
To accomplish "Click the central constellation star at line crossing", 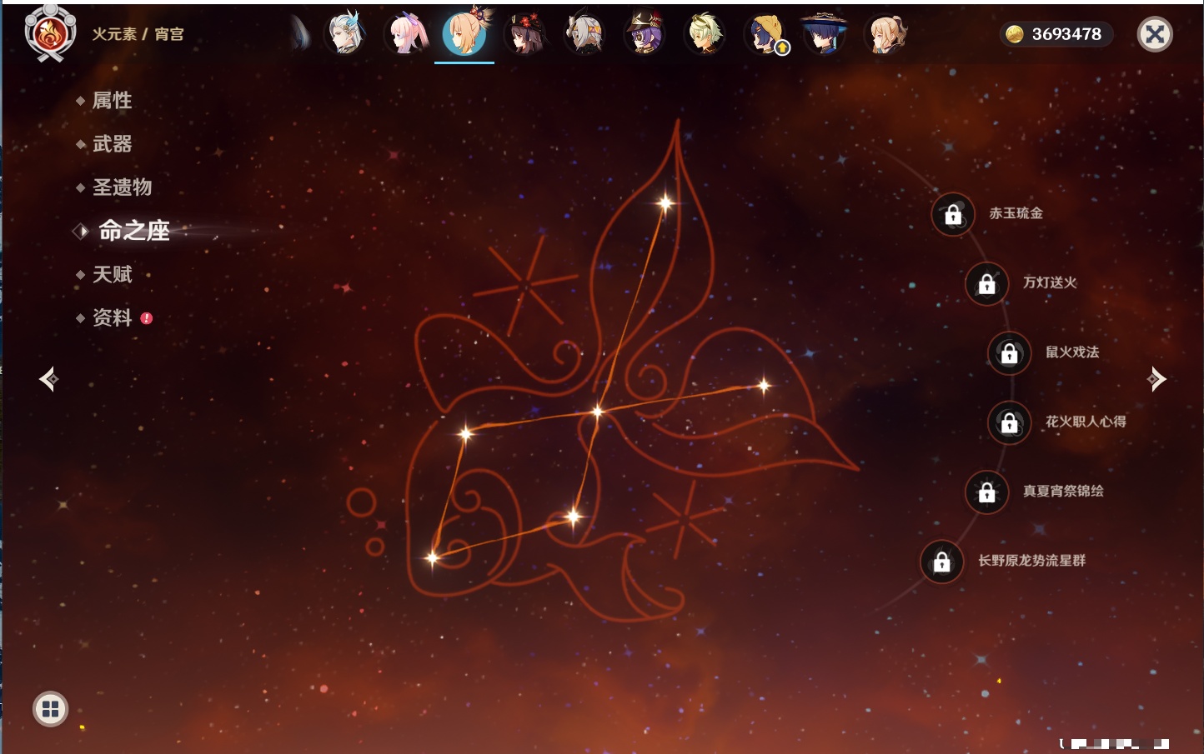I will tap(597, 411).
